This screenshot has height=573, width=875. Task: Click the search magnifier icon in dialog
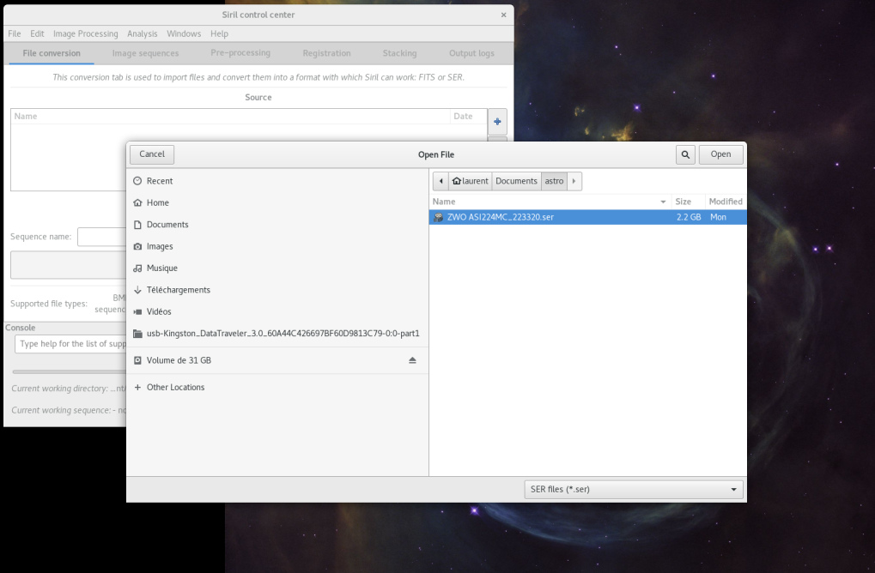pyautogui.click(x=685, y=154)
